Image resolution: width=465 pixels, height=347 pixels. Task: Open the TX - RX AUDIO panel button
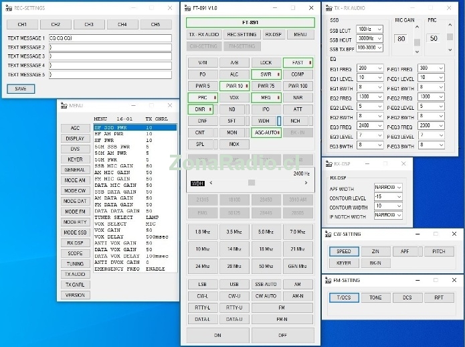click(204, 34)
